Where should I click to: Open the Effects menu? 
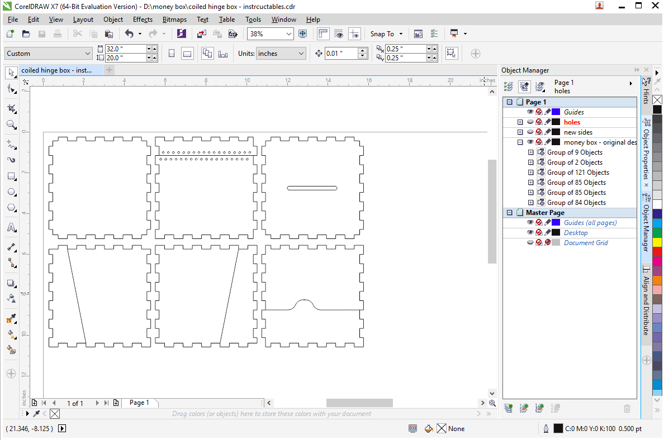[x=143, y=20]
